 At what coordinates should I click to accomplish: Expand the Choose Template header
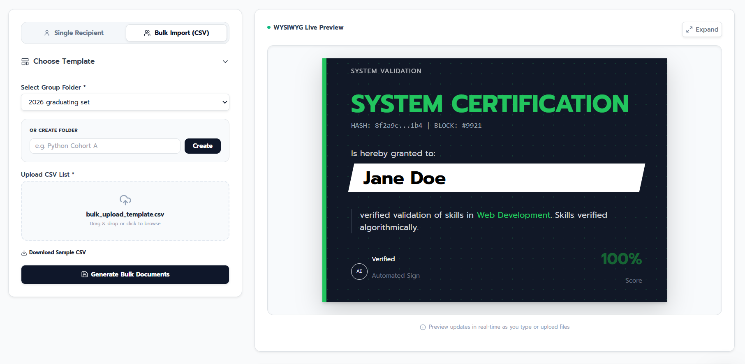pyautogui.click(x=125, y=62)
